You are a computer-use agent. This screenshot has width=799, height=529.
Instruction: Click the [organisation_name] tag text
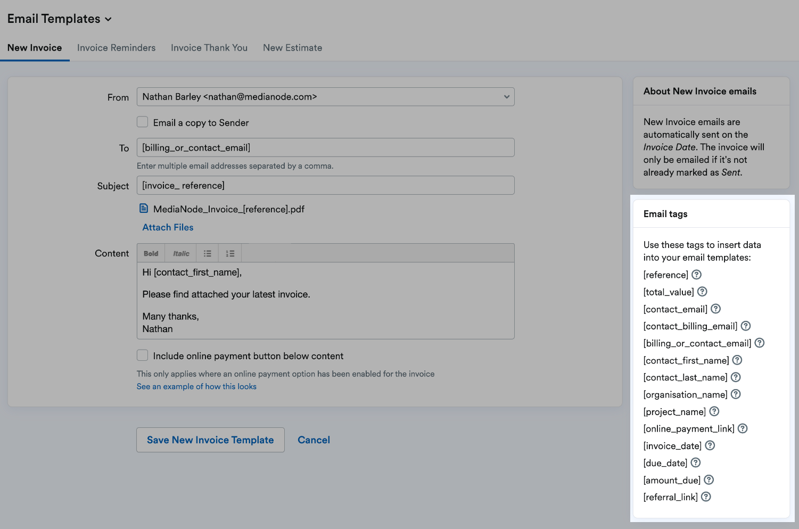(x=686, y=394)
